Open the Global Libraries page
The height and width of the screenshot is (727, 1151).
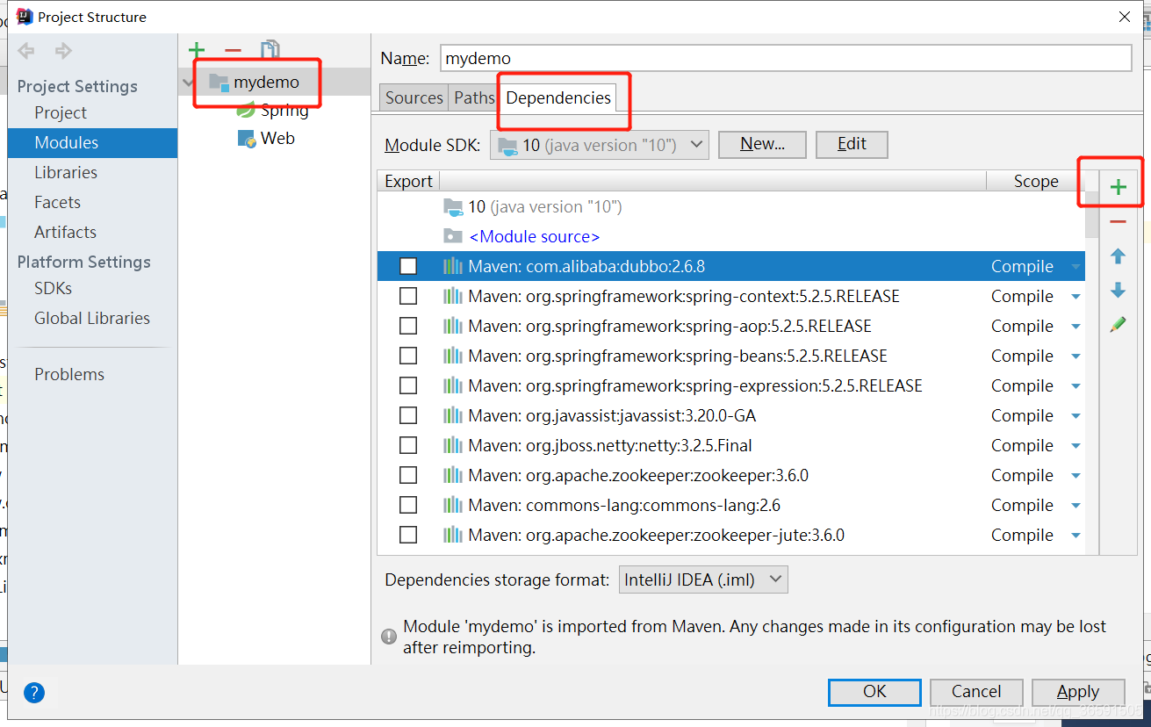[92, 318]
